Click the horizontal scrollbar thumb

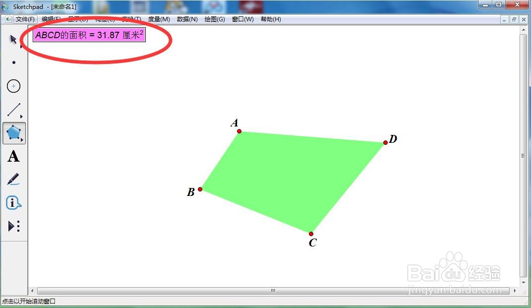pyautogui.click(x=273, y=291)
